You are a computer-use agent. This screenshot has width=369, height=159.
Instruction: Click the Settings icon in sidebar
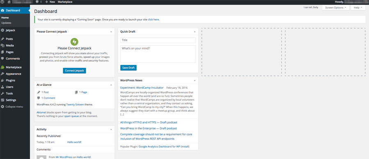[x=2, y=100]
